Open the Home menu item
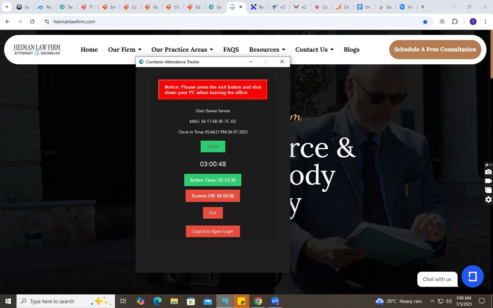 89,50
